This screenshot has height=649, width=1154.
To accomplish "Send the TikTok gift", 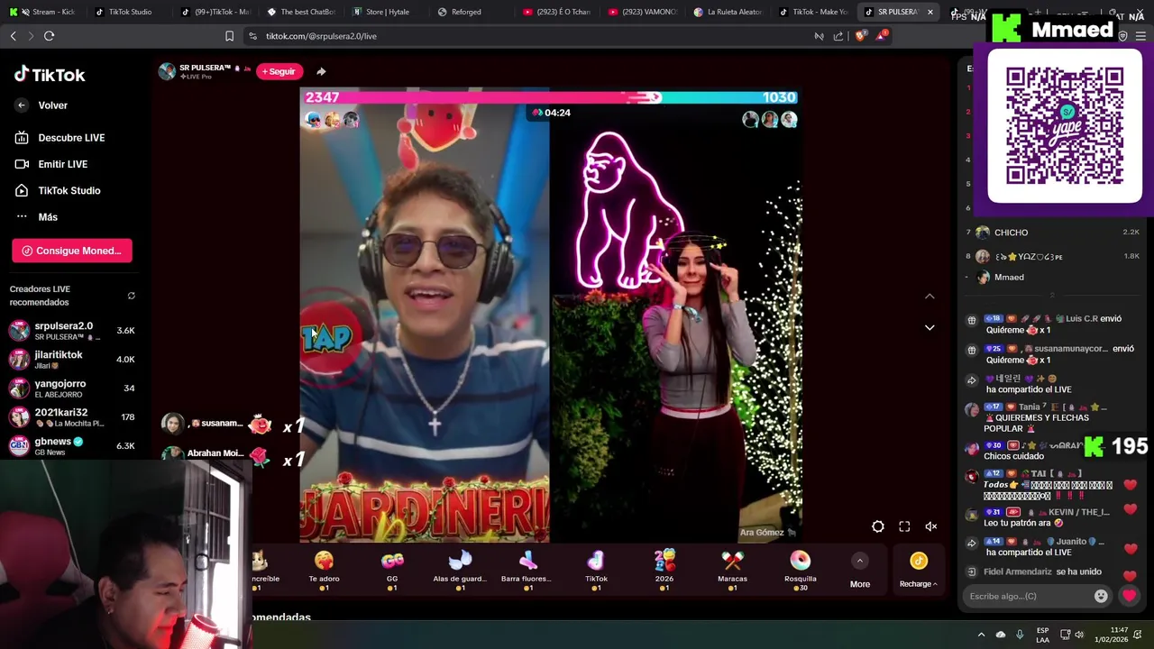I will 596,571.
